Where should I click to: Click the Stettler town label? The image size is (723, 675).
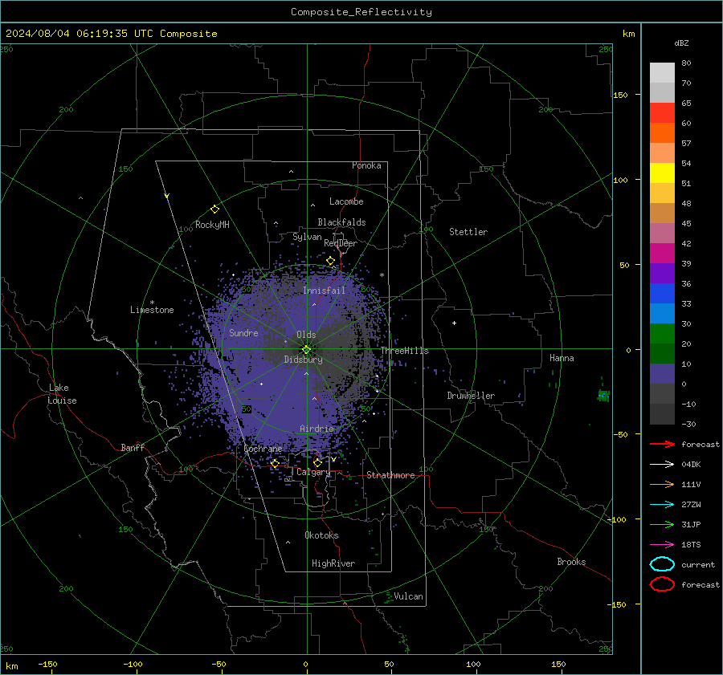point(468,232)
